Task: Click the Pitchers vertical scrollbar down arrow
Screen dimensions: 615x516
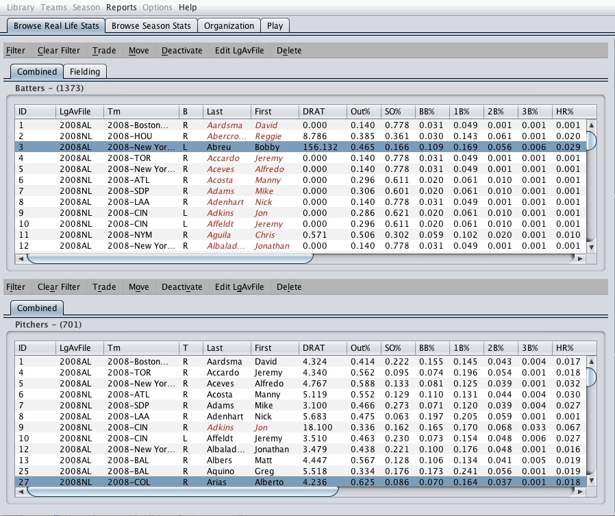Action: coord(592,480)
